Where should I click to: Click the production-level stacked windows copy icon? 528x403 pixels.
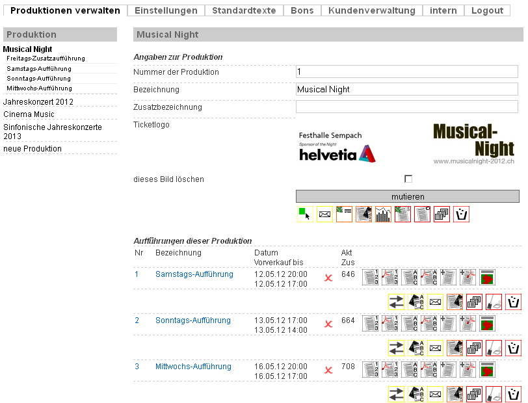coord(442,214)
